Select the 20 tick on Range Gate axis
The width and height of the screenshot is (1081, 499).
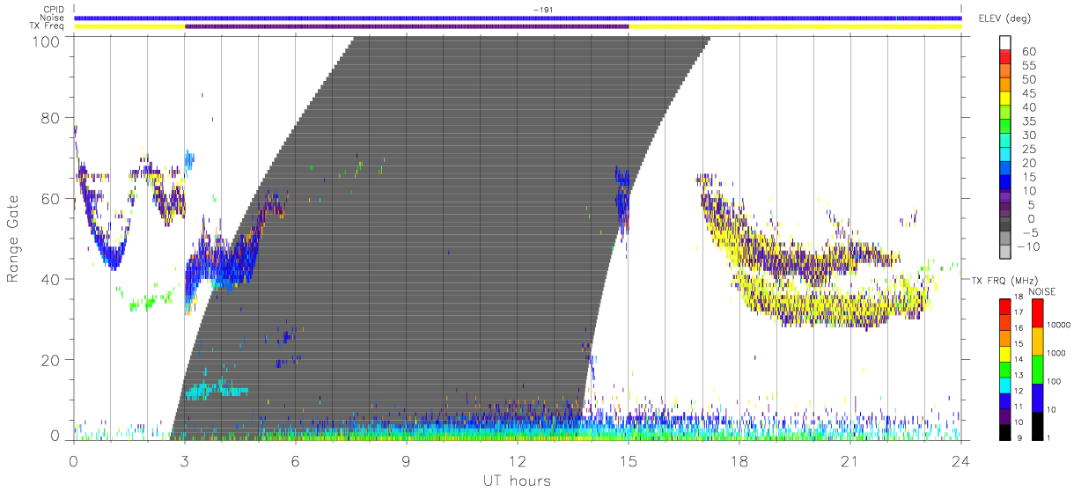(51, 360)
